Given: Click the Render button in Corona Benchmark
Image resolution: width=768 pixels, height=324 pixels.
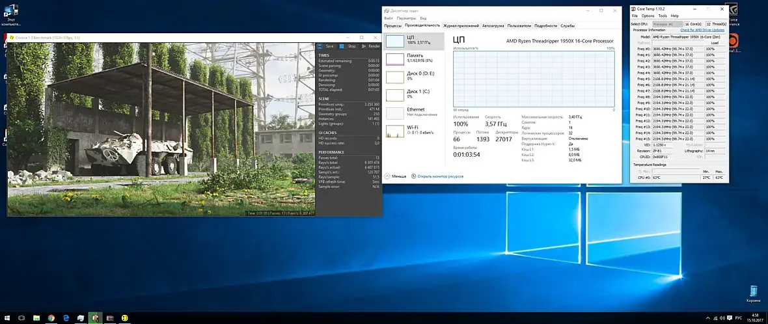Looking at the screenshot, I should tap(371, 46).
